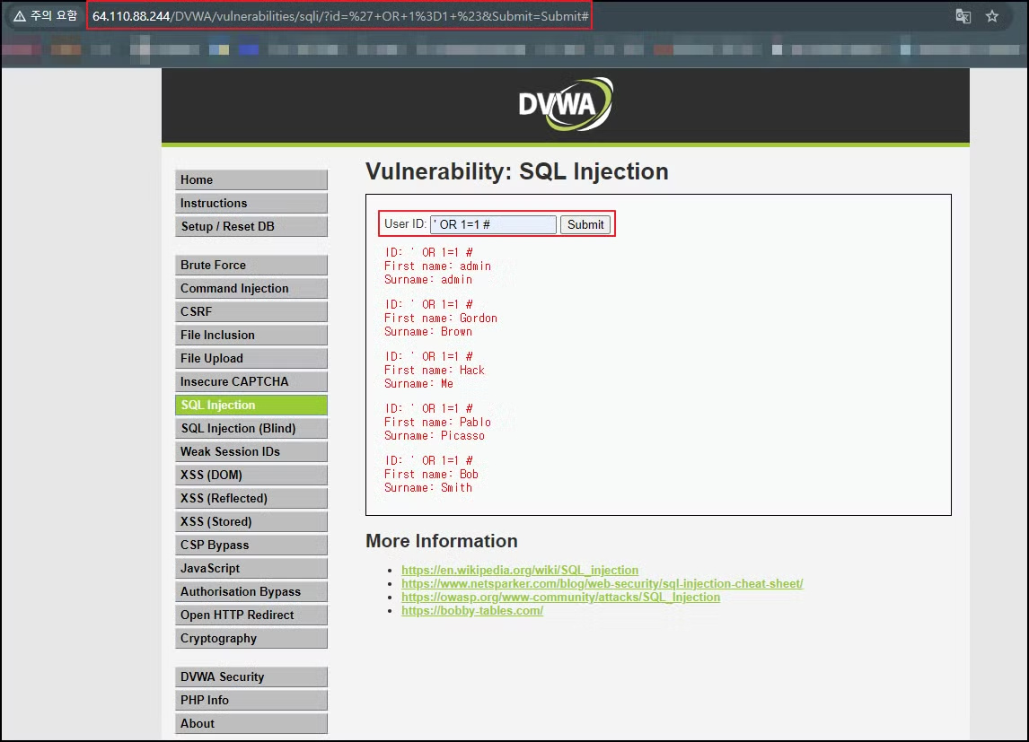Screen dimensions: 1029x742
Task: Click the 'First name: Bob' result line
Action: (x=431, y=475)
